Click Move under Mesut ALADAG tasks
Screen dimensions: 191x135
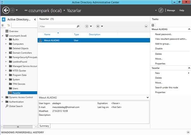[159, 59]
